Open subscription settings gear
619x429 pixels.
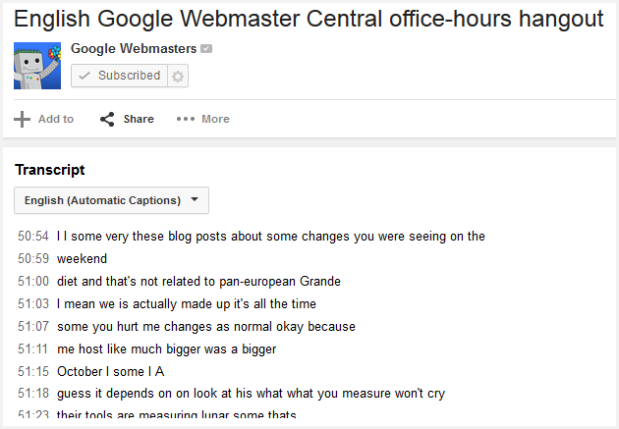point(177,76)
